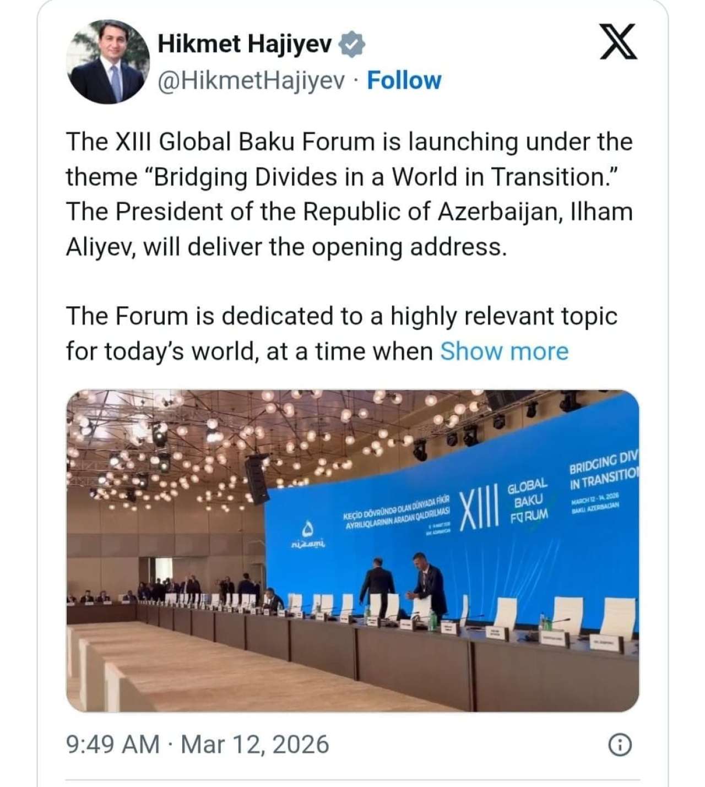Click the "9:49 AM" post time
Viewport: 705px width, 787px height.
tap(112, 744)
